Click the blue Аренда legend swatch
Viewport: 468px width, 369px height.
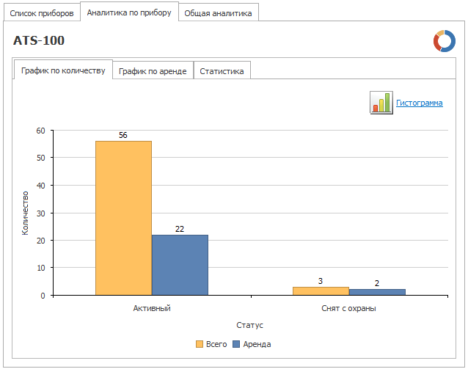[236, 344]
